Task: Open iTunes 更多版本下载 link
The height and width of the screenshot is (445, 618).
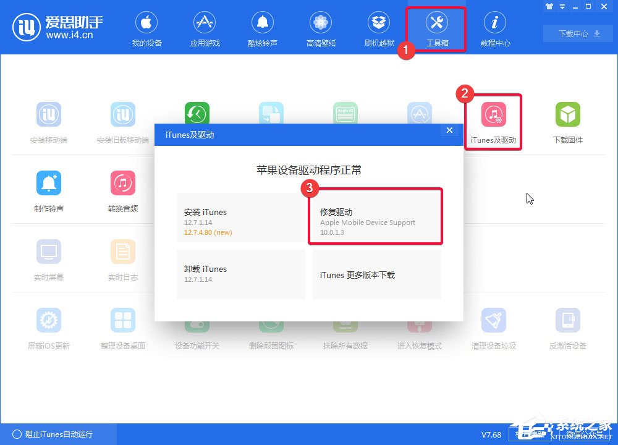Action: pyautogui.click(x=376, y=275)
